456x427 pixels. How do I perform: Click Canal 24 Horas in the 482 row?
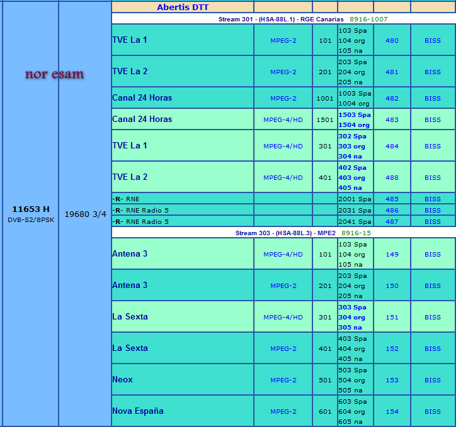[142, 98]
